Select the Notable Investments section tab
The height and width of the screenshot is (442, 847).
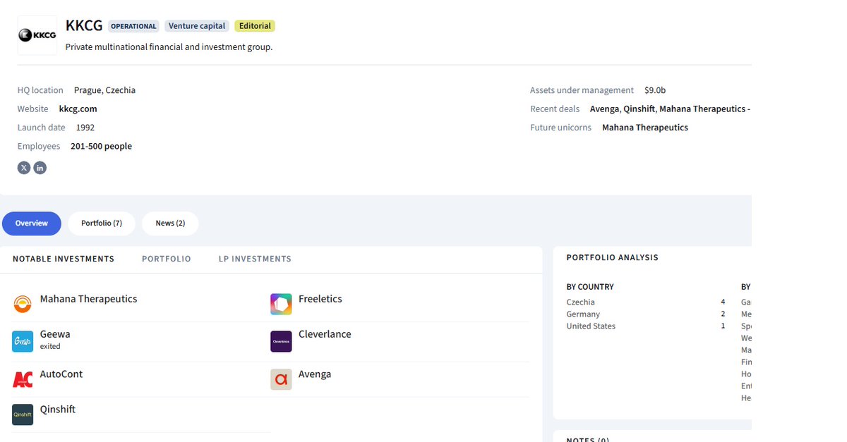tap(64, 259)
